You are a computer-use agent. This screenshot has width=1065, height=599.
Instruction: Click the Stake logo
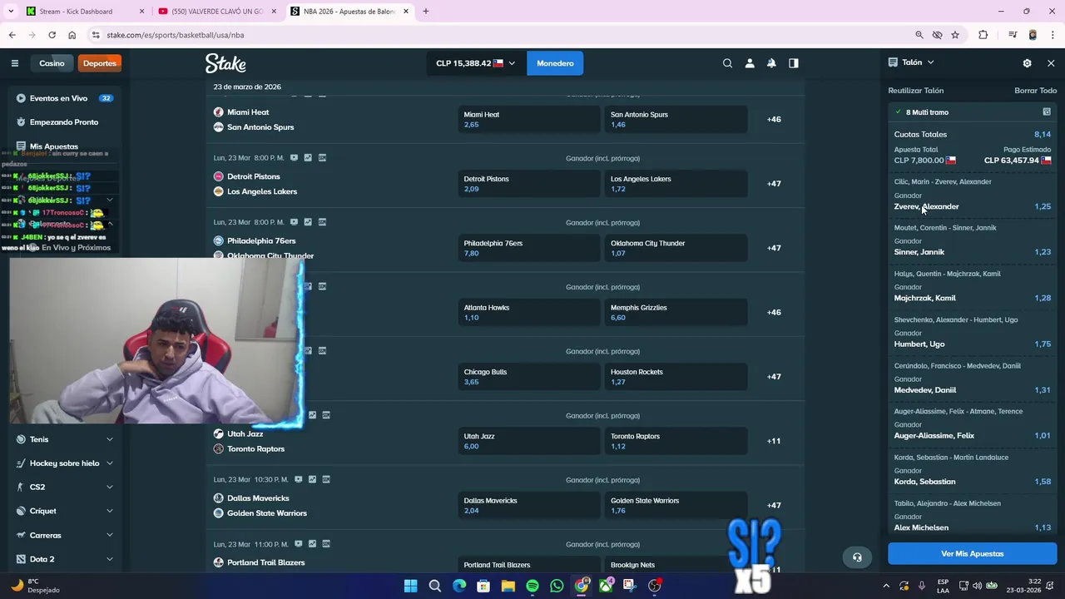[225, 63]
